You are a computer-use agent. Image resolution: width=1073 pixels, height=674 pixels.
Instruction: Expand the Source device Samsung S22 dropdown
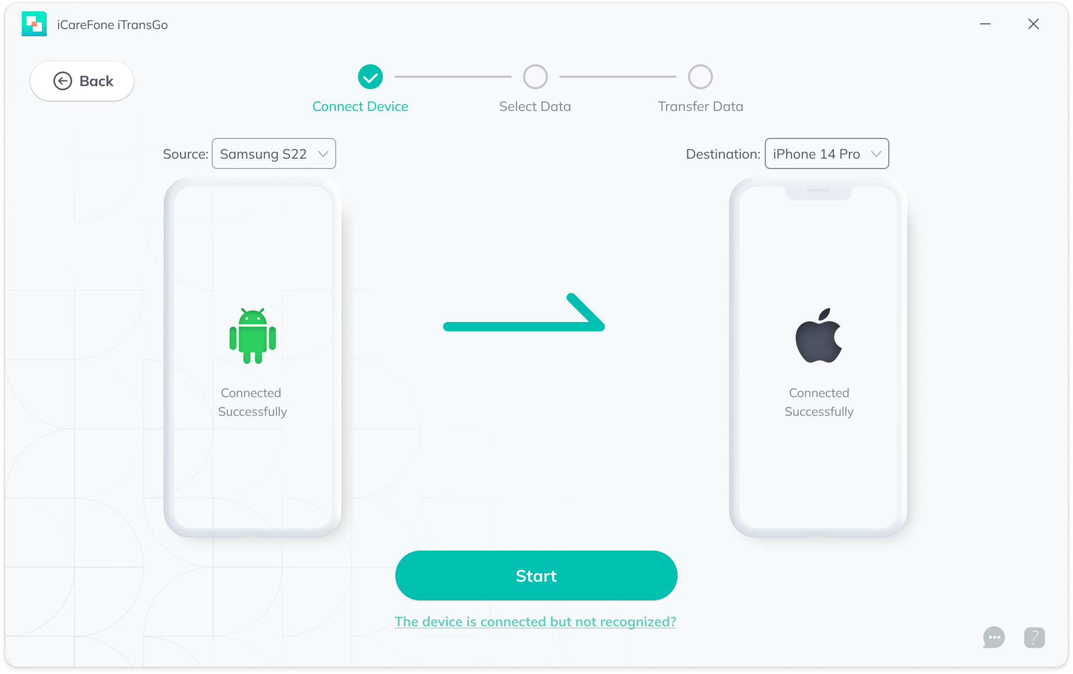[x=325, y=153]
